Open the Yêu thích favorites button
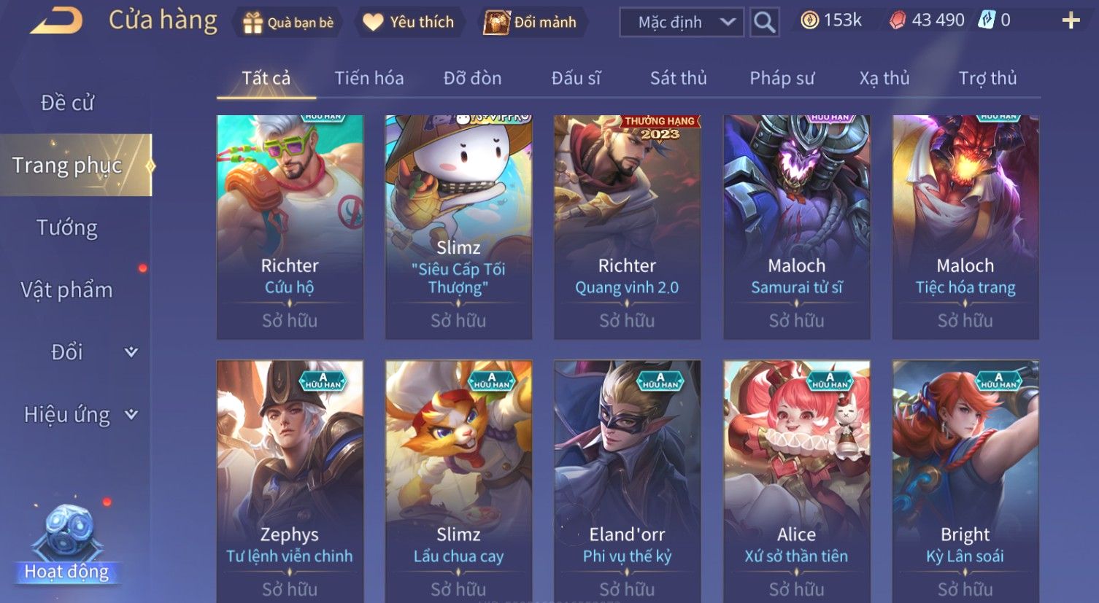The width and height of the screenshot is (1099, 603). click(x=409, y=23)
